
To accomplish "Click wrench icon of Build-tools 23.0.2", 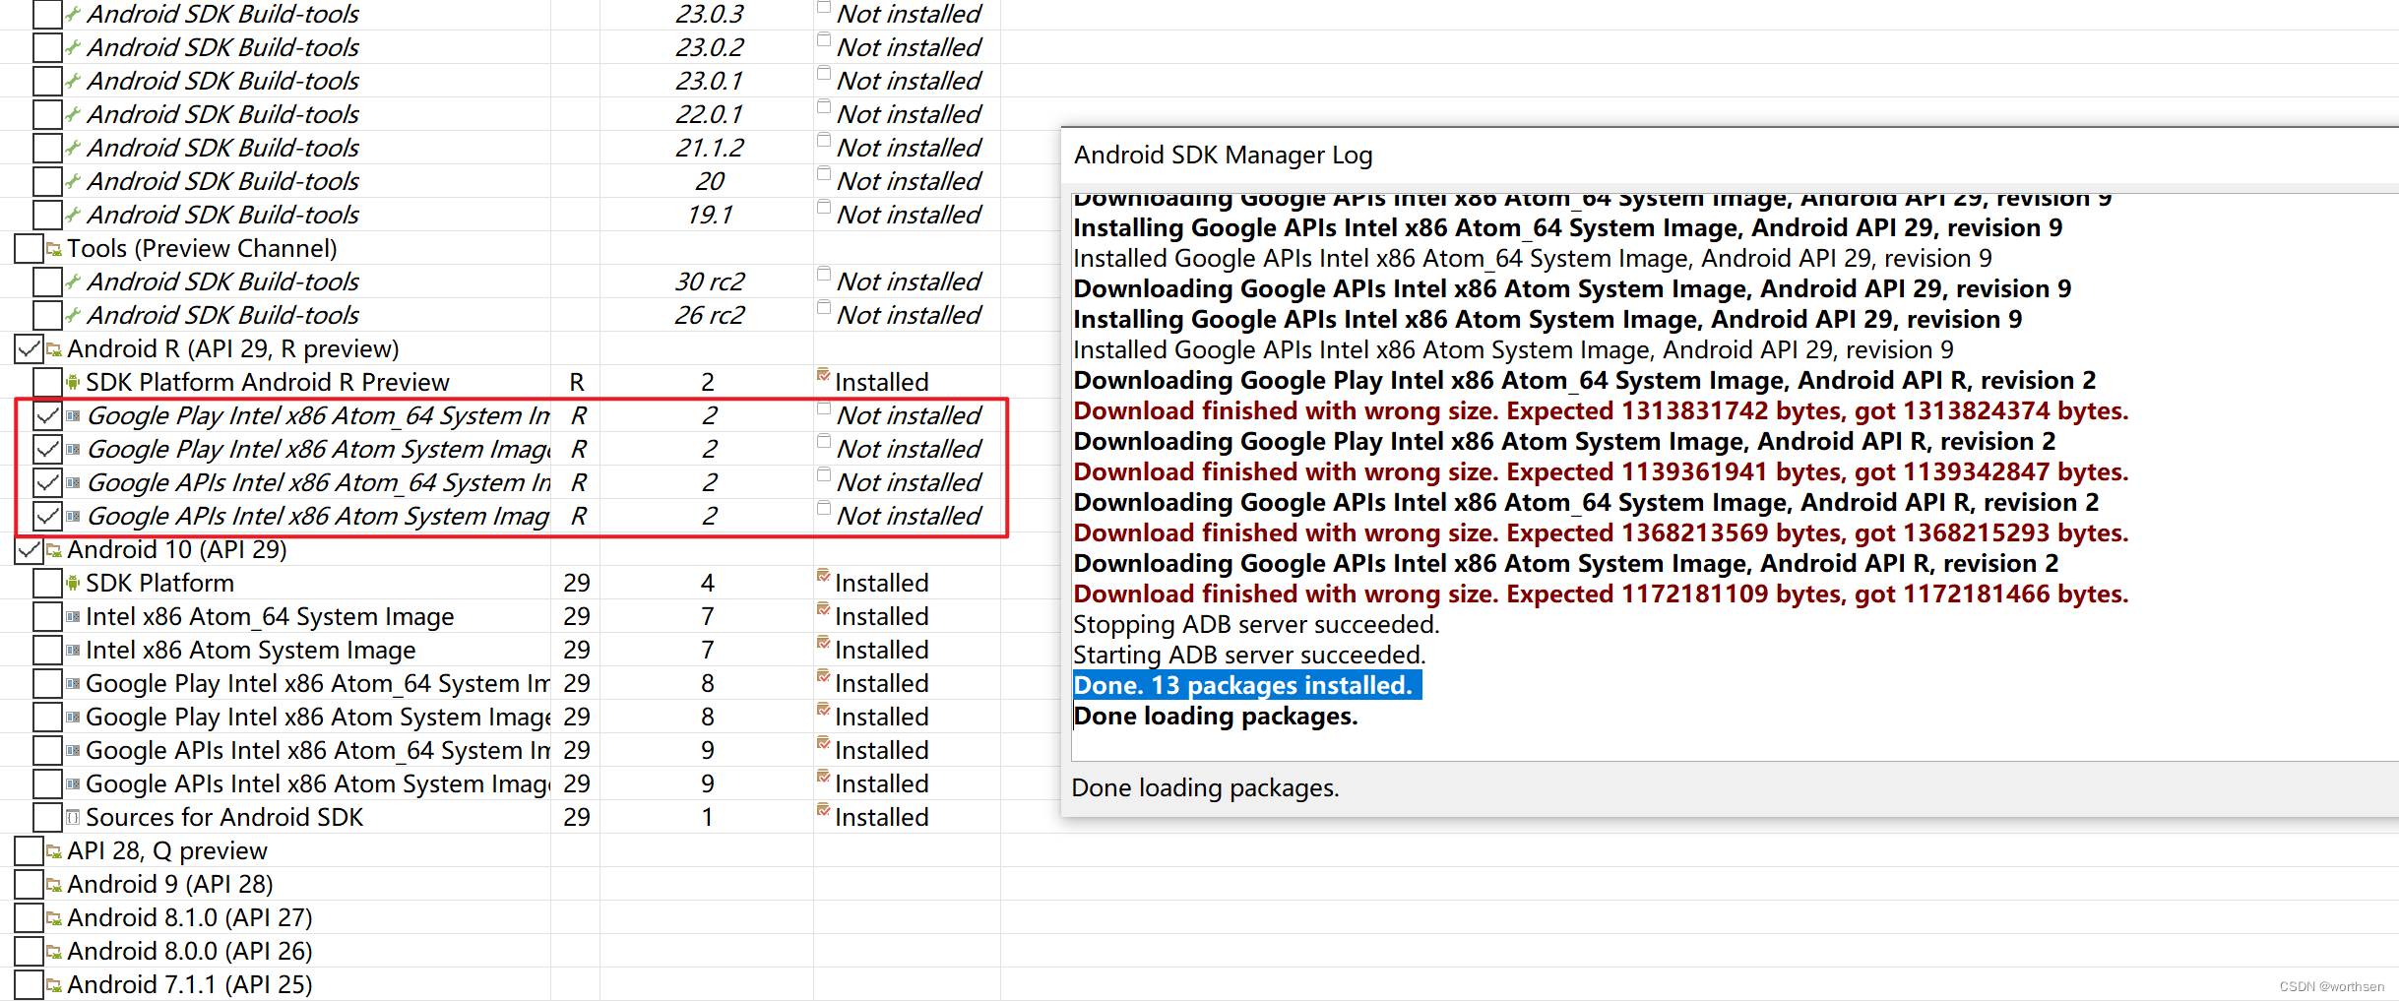I will (73, 47).
